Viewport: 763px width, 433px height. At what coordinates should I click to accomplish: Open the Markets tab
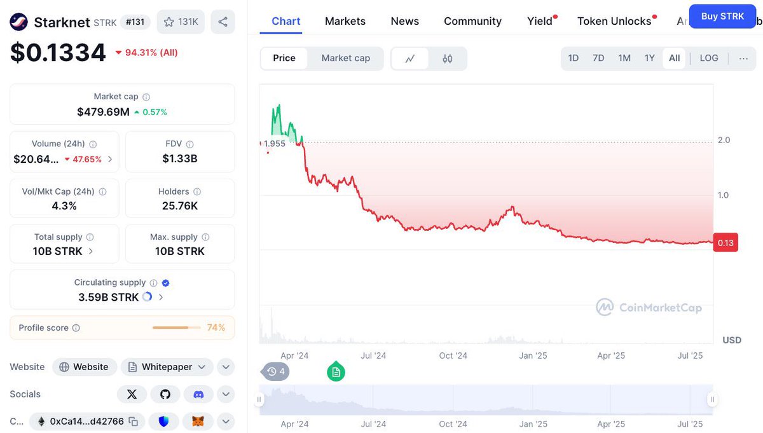tap(345, 21)
